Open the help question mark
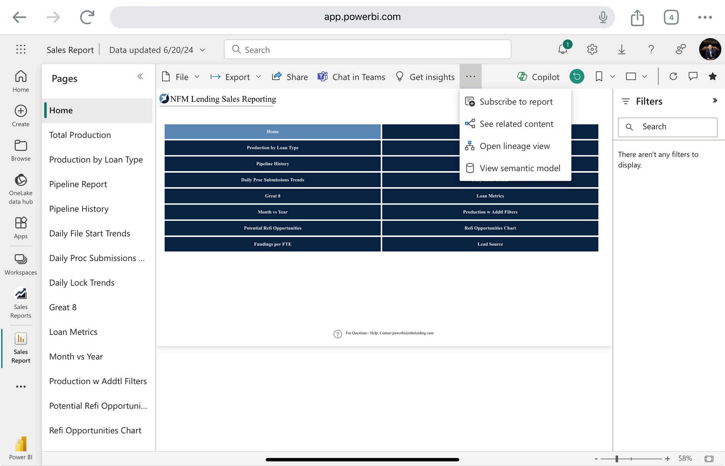This screenshot has height=466, width=725. point(651,49)
